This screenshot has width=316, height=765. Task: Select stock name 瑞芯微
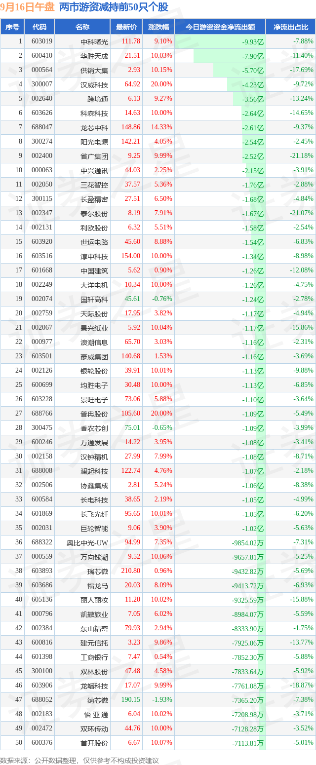[98, 571]
